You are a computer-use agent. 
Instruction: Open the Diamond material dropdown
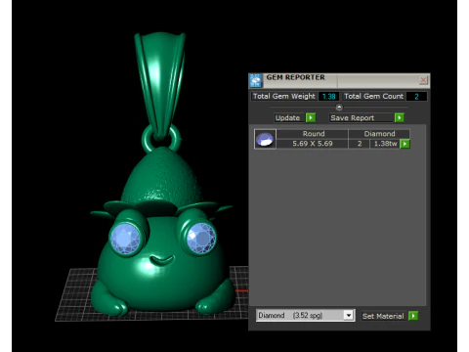[349, 316]
